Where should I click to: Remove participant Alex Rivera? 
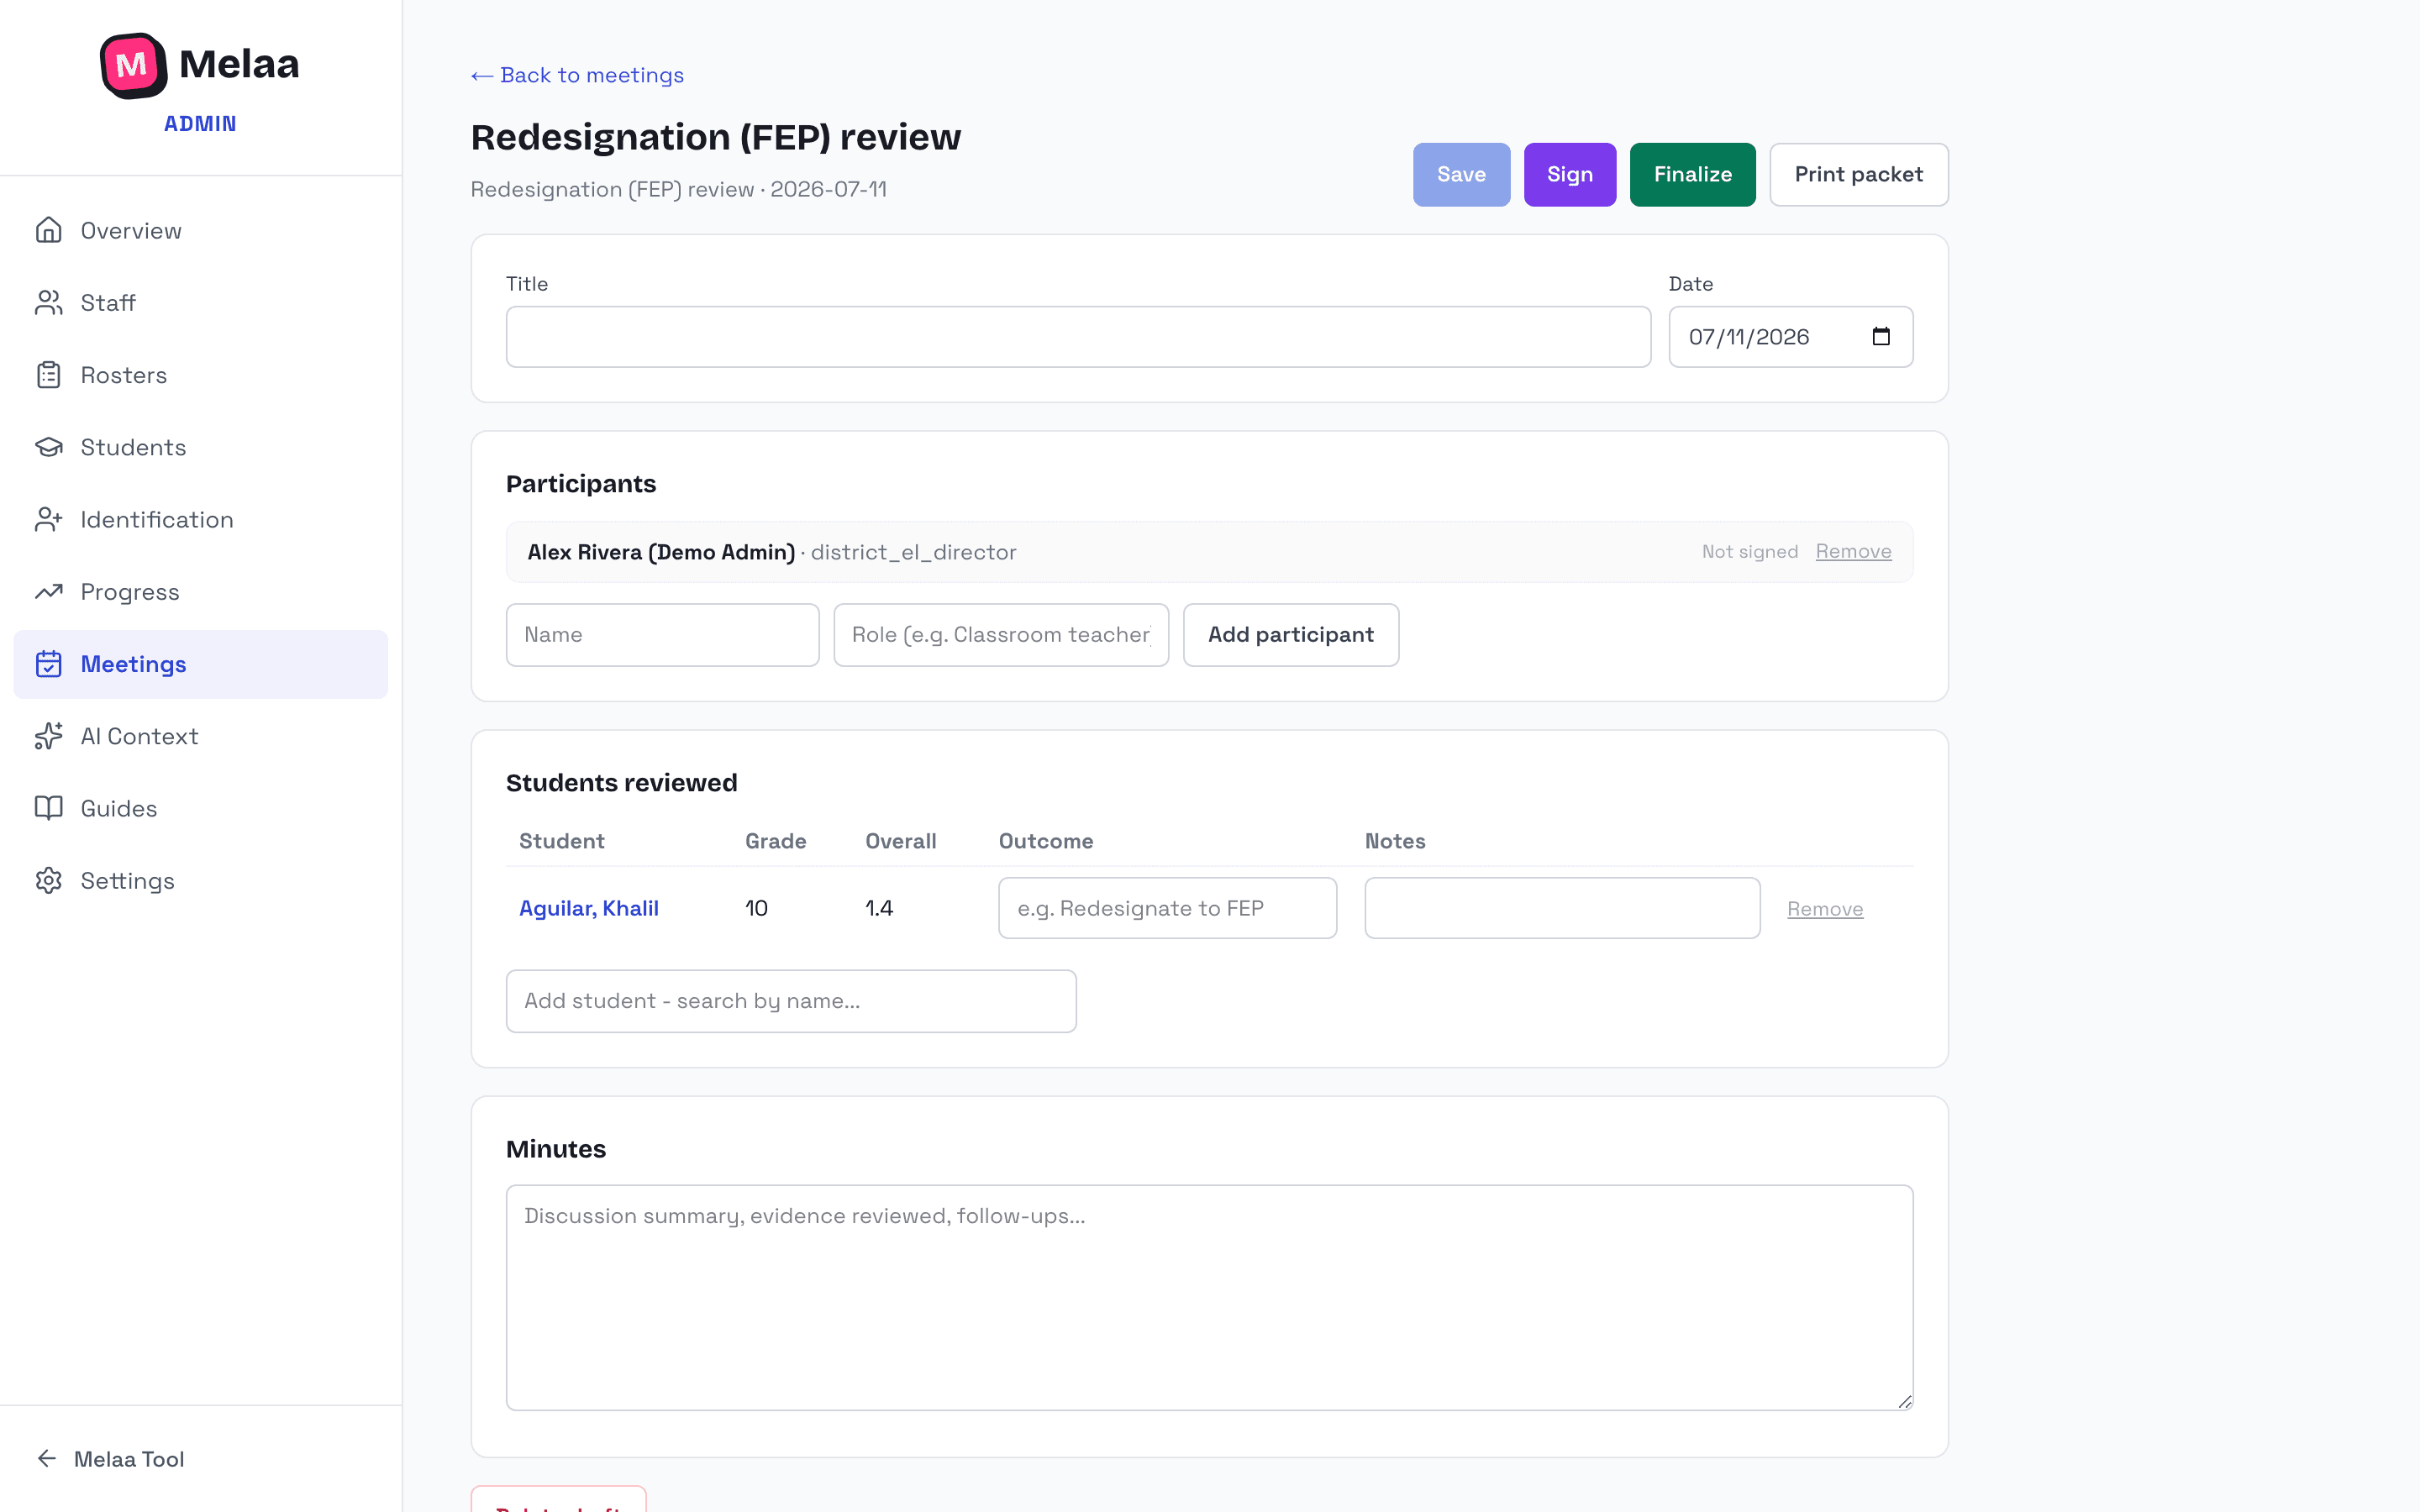[x=1853, y=551]
